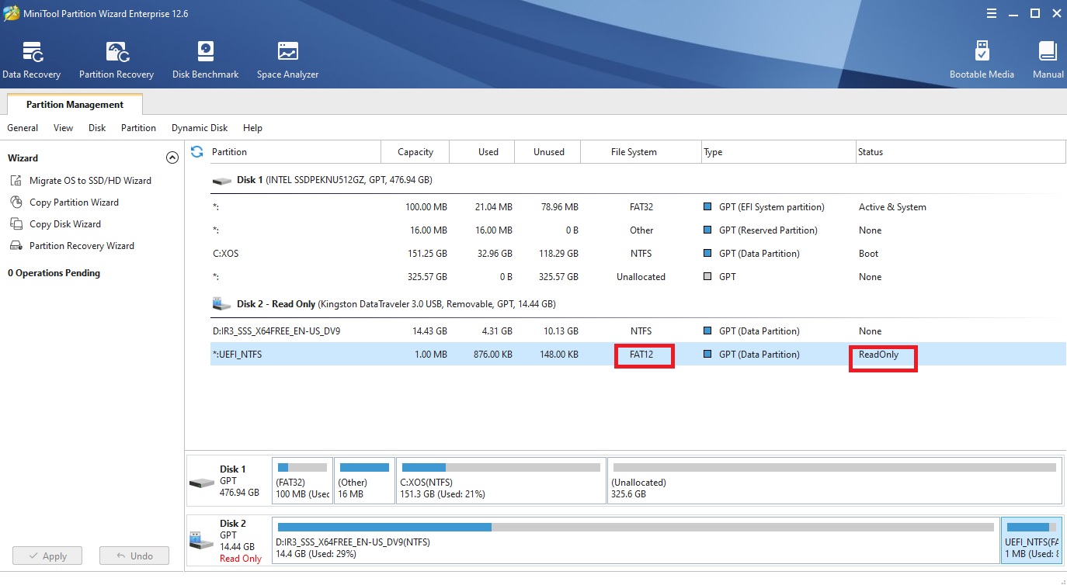The height and width of the screenshot is (585, 1067).
Task: Launch the Copy Partition Wizard link
Action: tap(74, 202)
